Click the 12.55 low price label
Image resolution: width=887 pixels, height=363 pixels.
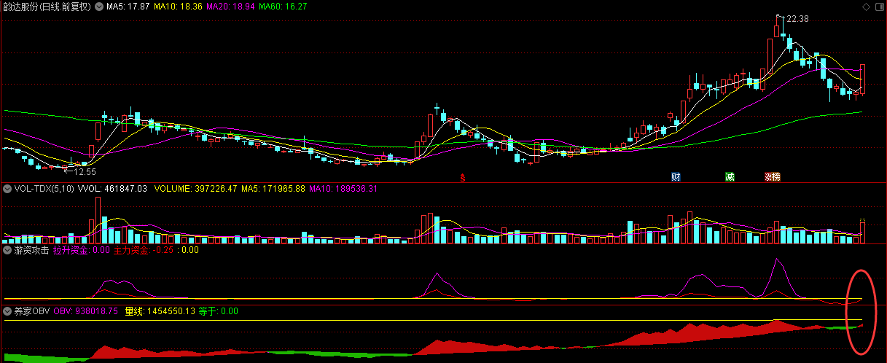83,172
